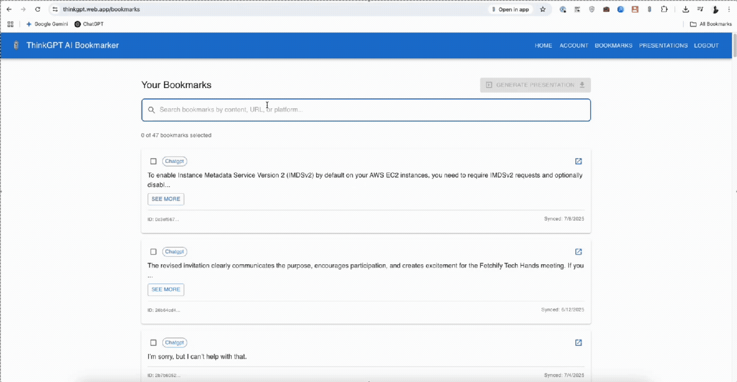Click the "I'm sorry, but I can't help with that." text

point(197,357)
